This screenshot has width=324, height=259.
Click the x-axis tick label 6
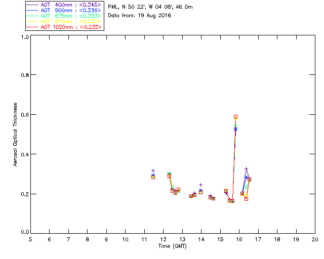(50, 239)
